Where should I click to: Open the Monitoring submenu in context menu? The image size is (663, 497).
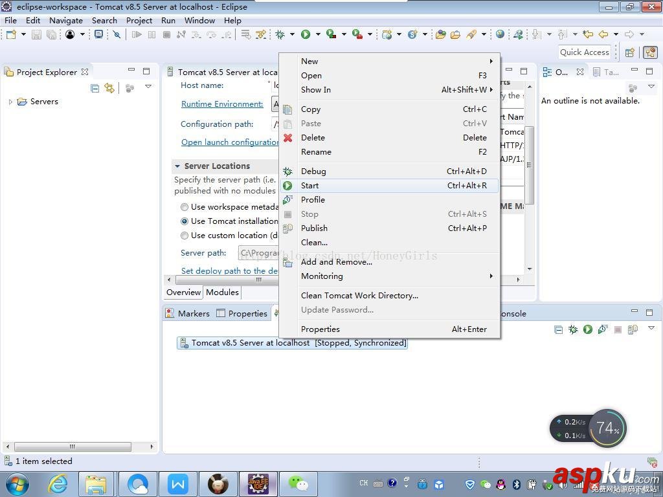pyautogui.click(x=491, y=276)
